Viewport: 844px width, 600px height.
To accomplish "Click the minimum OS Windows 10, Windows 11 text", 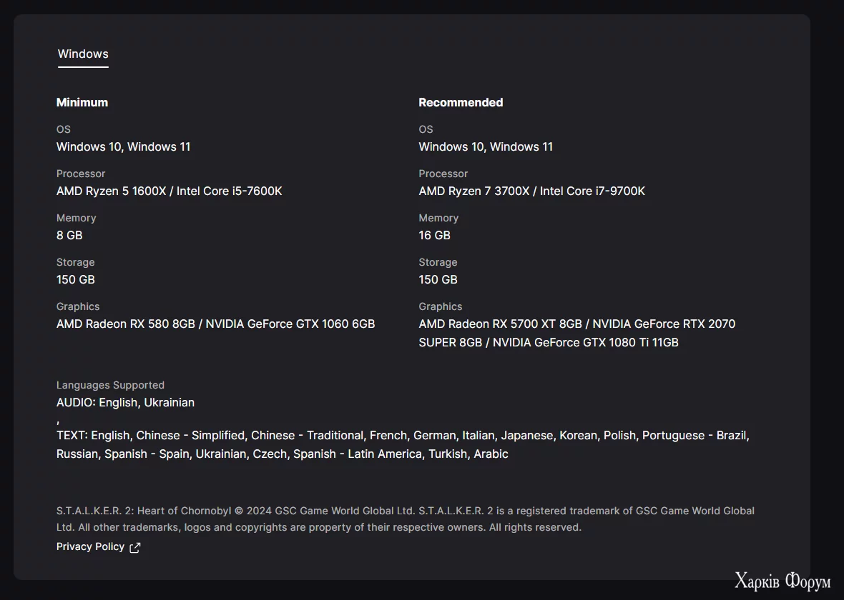I will [123, 147].
